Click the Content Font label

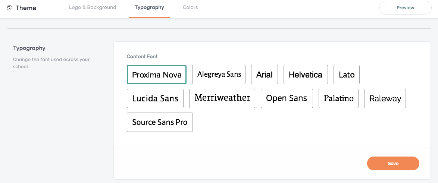coord(142,57)
